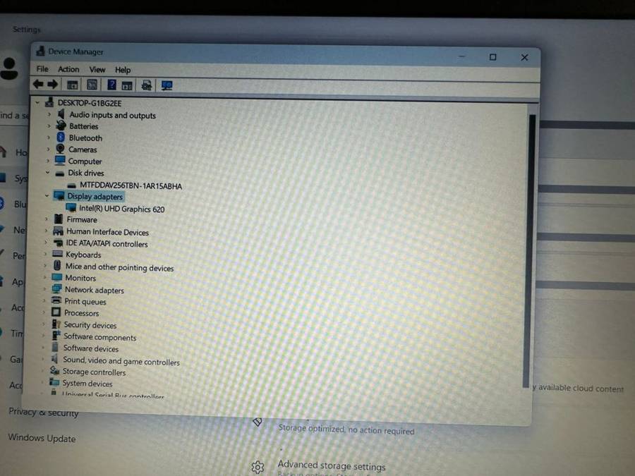
Task: Open Windows Update in Settings
Action: (x=41, y=439)
